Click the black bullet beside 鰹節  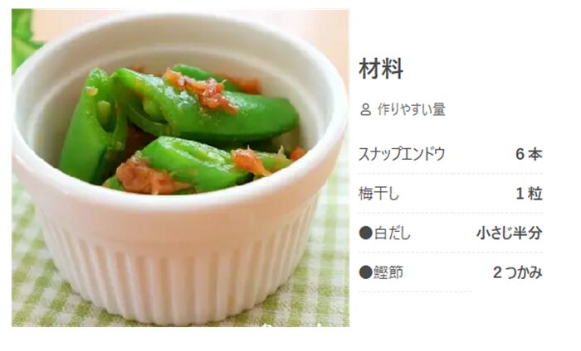[x=366, y=272]
